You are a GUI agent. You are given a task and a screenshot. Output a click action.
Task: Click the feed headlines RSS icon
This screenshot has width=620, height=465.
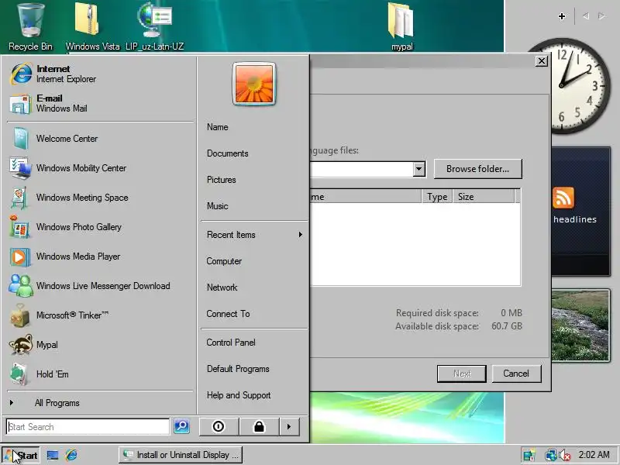tap(563, 198)
